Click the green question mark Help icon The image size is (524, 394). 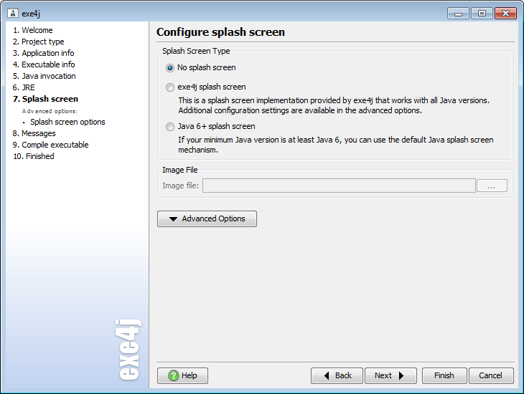[x=174, y=375]
